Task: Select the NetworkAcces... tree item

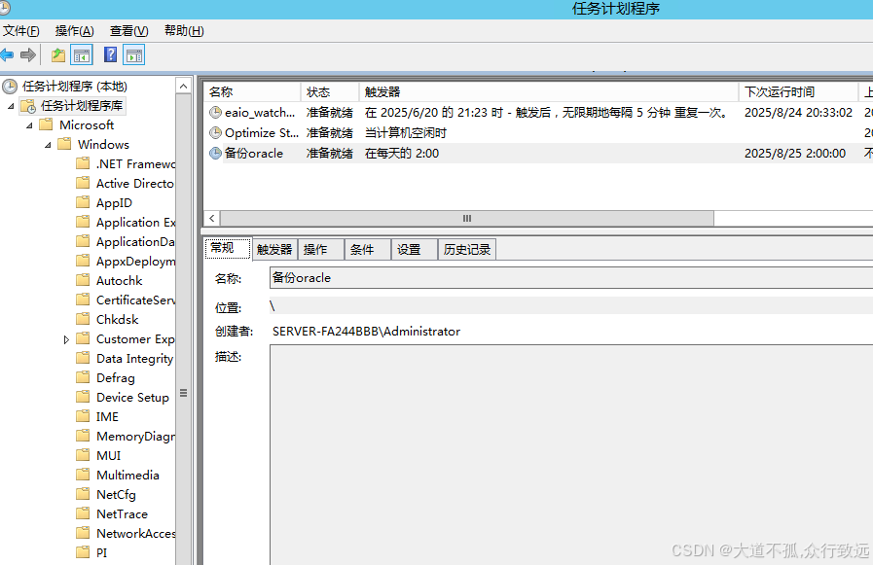Action: click(x=135, y=533)
